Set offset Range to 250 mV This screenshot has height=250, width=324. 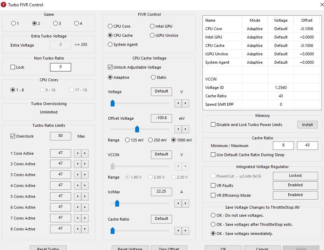(150, 140)
